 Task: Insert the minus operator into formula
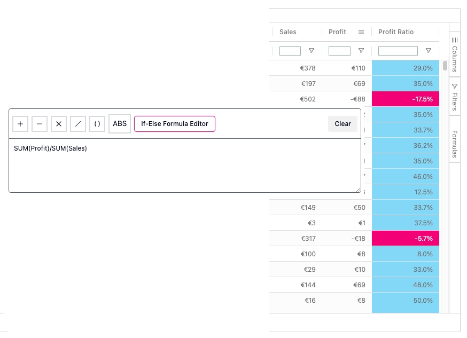(40, 124)
